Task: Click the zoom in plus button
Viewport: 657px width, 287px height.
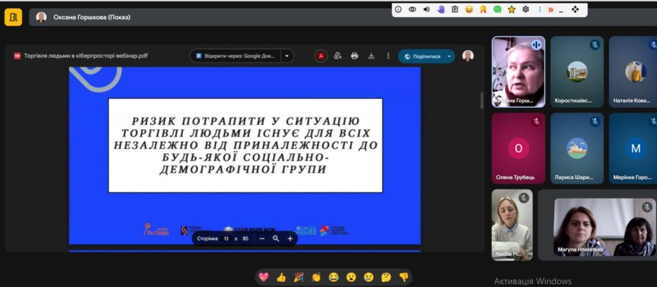Action: tap(290, 238)
